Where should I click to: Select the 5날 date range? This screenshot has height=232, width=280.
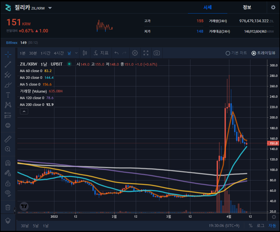(x=36, y=226)
